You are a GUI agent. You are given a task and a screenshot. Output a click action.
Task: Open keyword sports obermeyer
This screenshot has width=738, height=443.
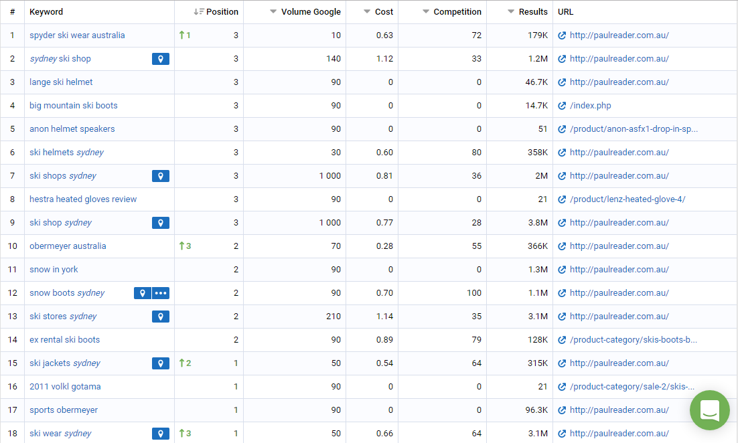(x=64, y=410)
